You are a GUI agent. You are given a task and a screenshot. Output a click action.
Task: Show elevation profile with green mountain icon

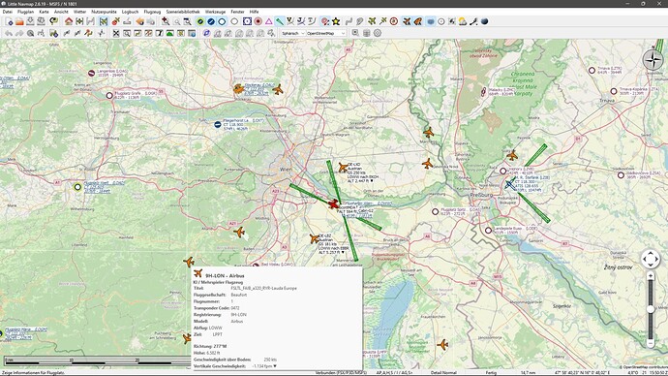170,33
